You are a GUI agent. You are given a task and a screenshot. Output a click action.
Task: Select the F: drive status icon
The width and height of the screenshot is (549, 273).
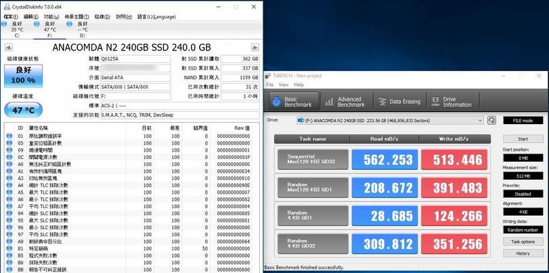[x=37, y=24]
